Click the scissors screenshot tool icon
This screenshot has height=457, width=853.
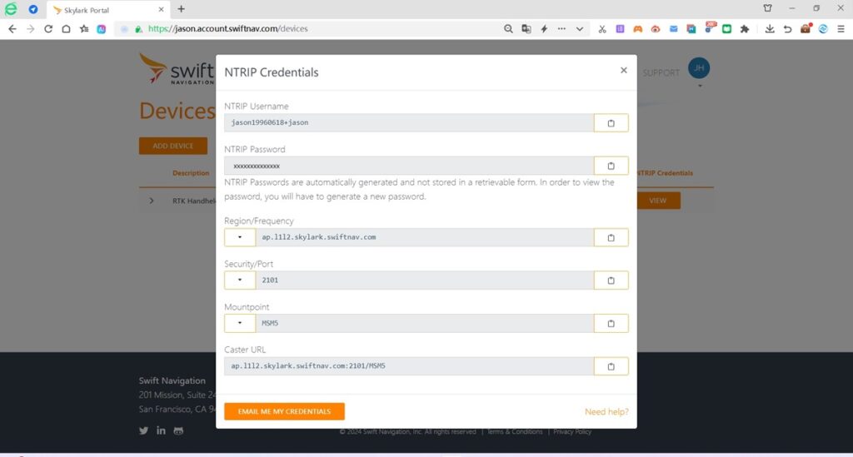[602, 29]
